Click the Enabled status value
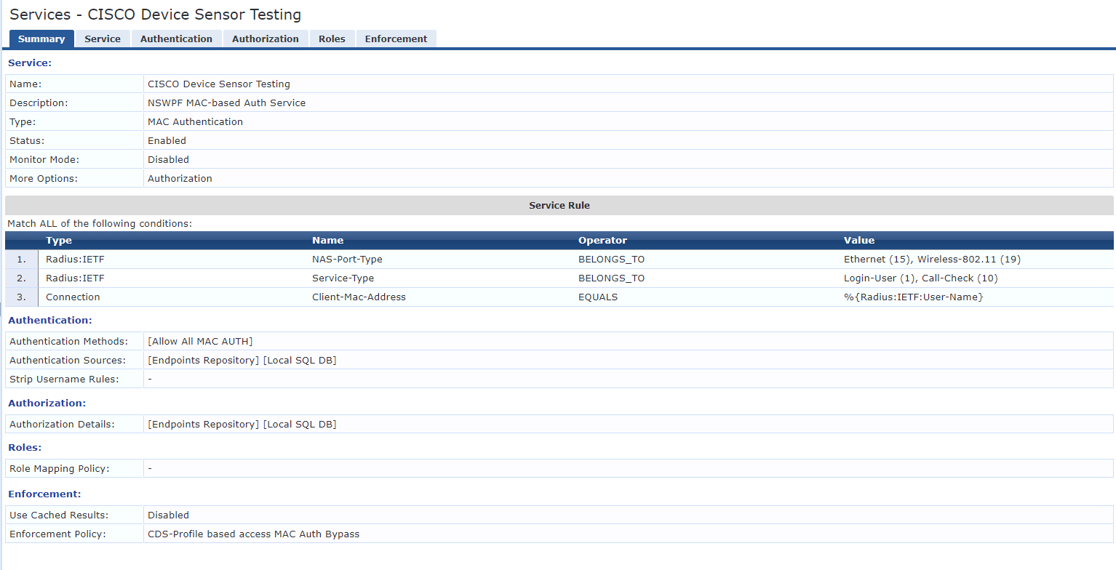This screenshot has height=570, width=1116. click(167, 140)
